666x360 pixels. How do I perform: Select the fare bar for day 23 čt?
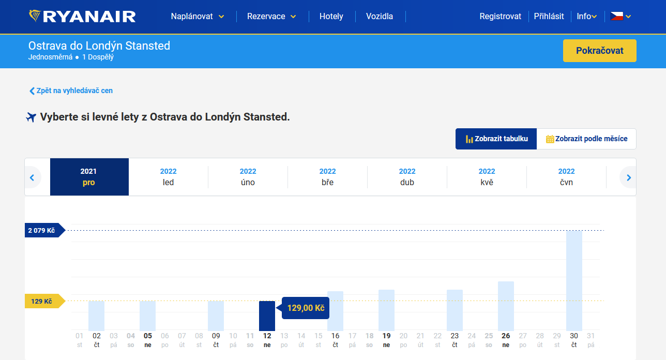(x=455, y=310)
